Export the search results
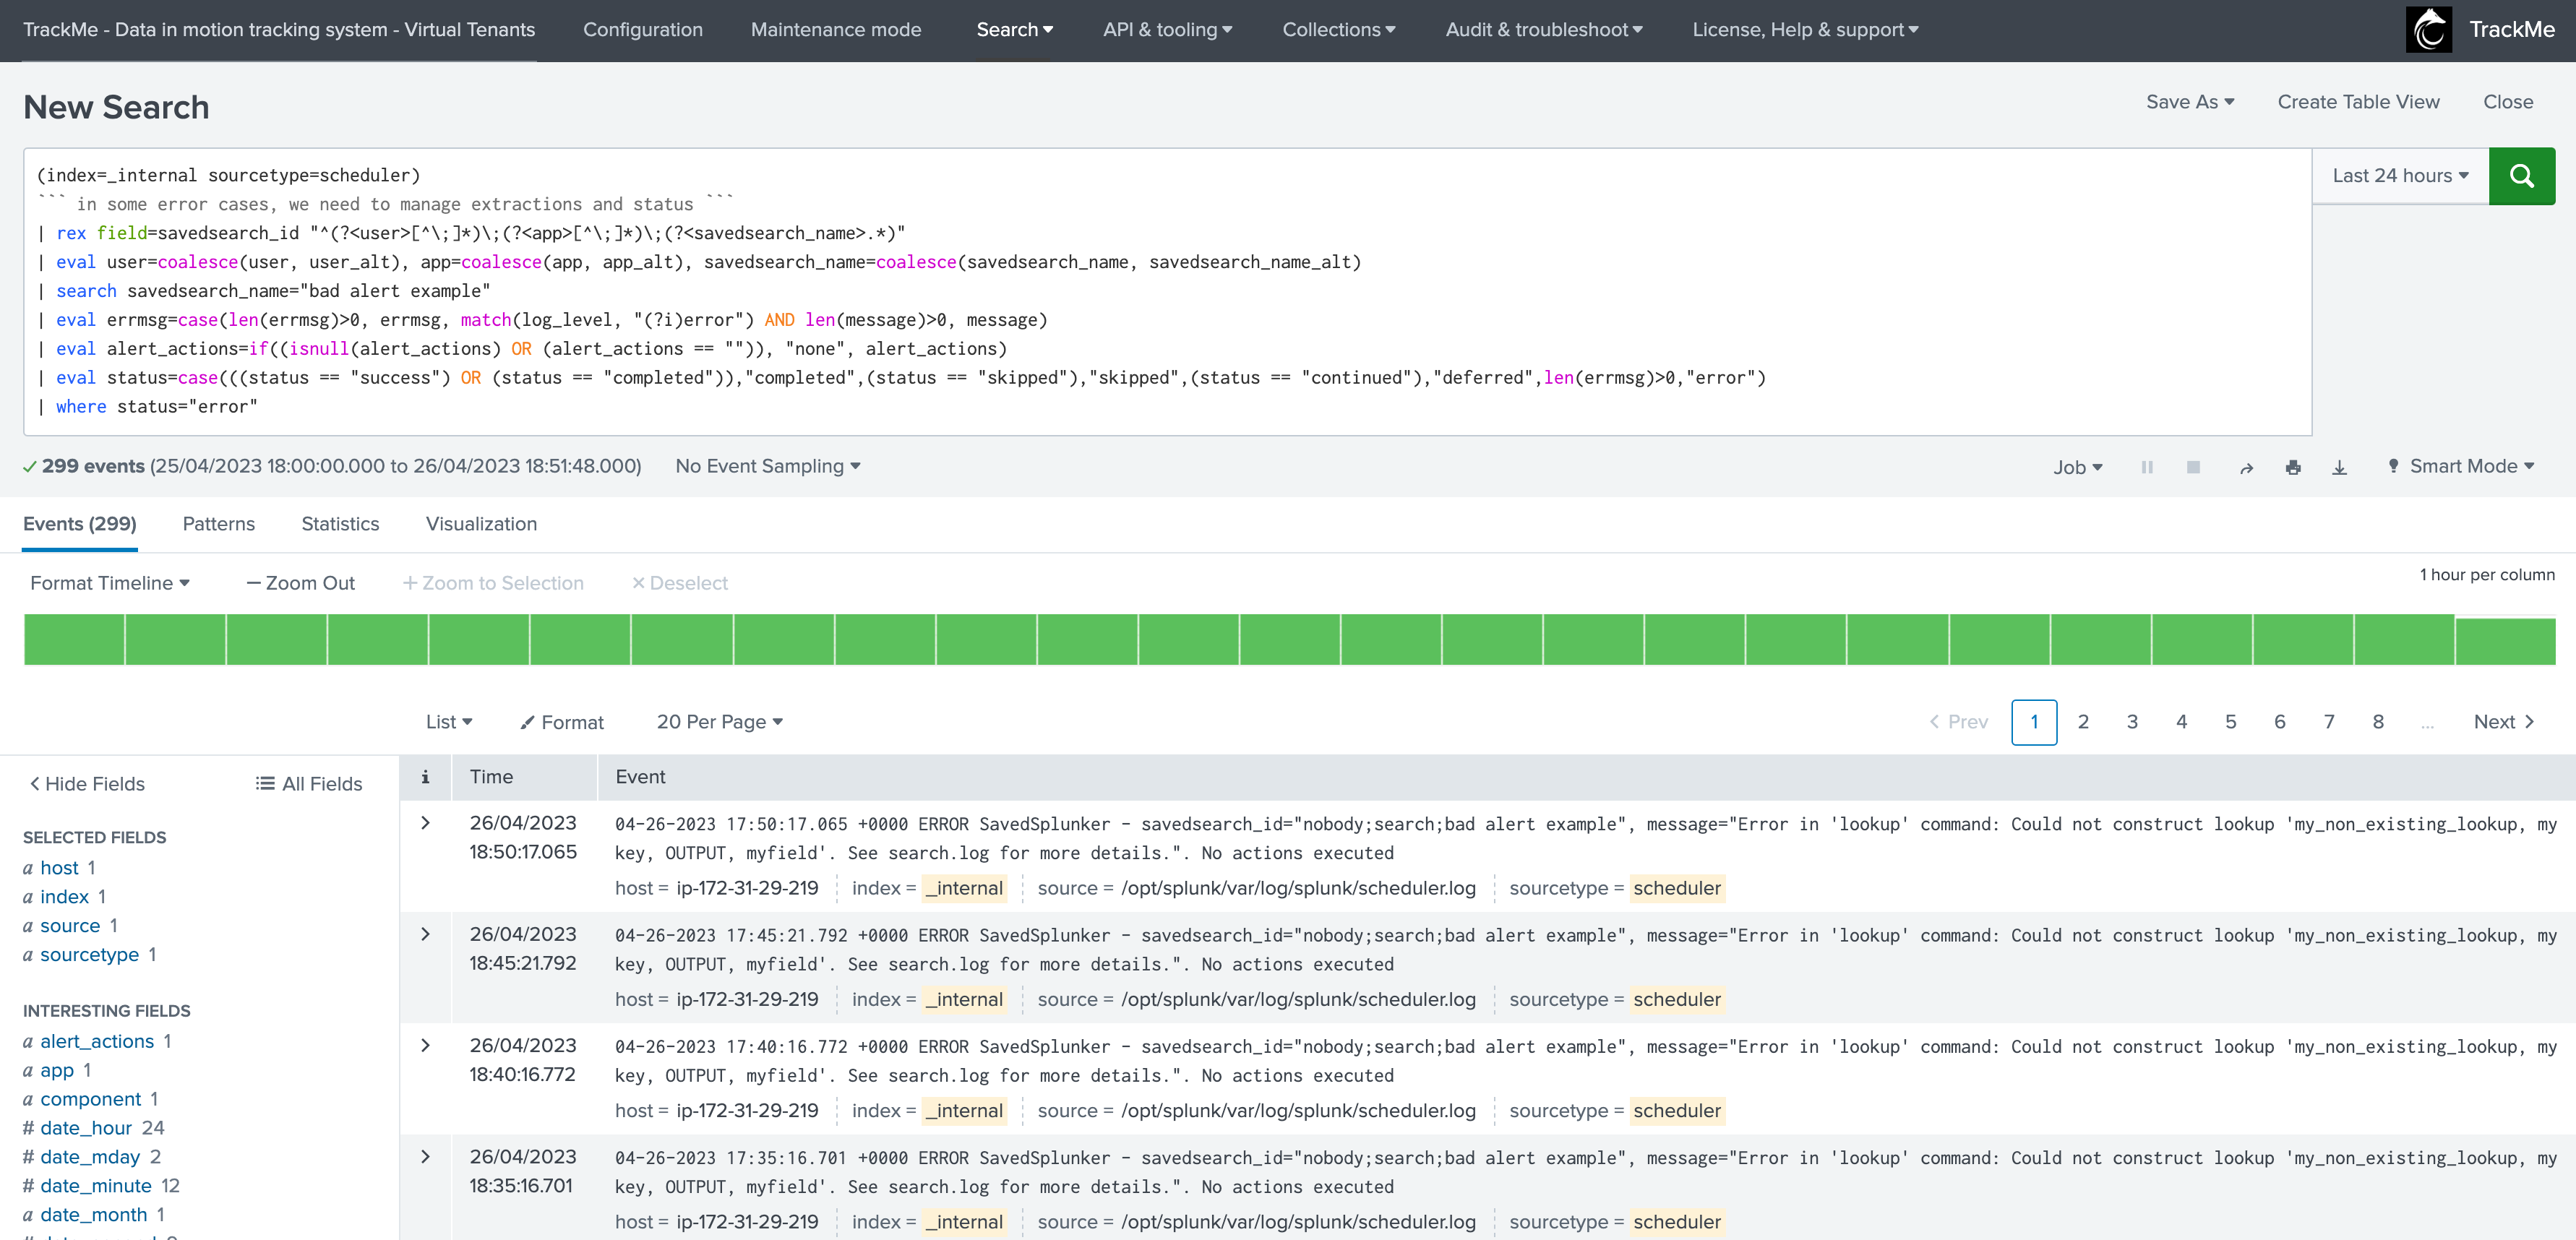The height and width of the screenshot is (1240, 2576). point(2339,467)
